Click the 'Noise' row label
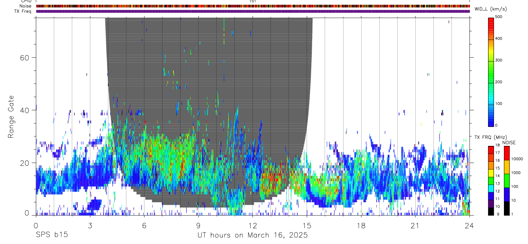The width and height of the screenshot is (528, 244). tap(25, 6)
